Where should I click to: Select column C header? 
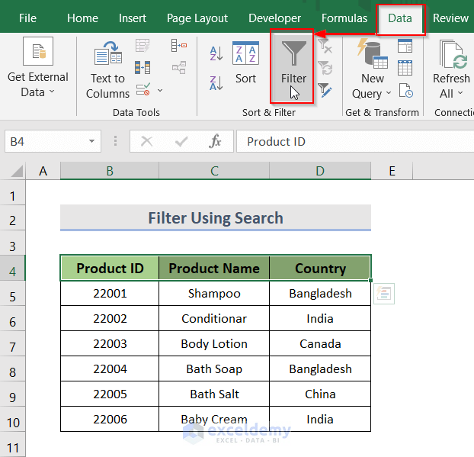point(214,171)
